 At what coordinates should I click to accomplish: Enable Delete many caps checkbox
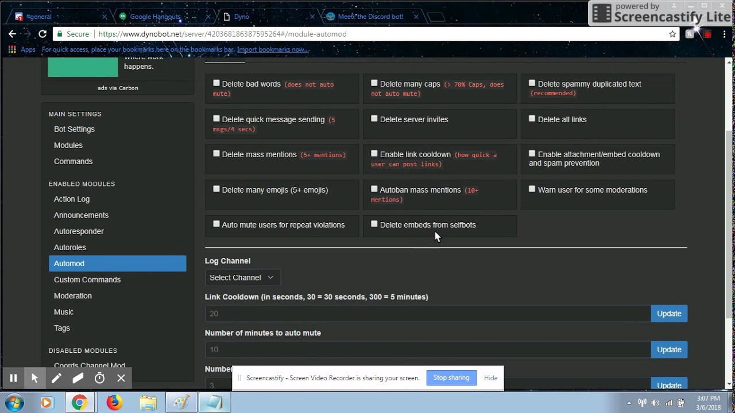click(374, 83)
